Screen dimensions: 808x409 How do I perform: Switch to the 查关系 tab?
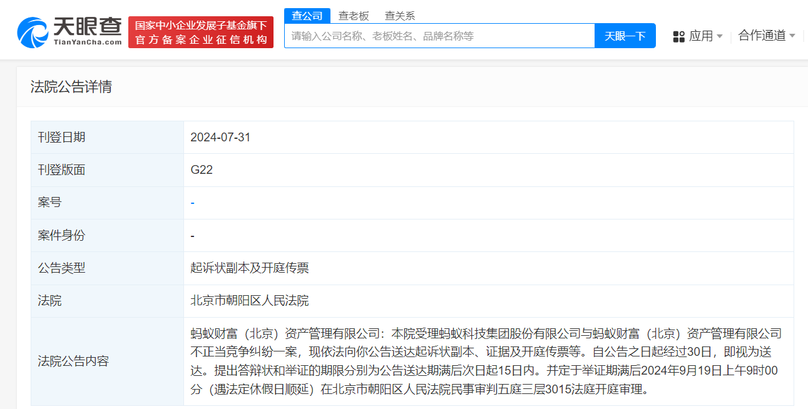point(401,15)
